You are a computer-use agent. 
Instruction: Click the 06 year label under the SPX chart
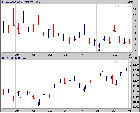[130, 111]
